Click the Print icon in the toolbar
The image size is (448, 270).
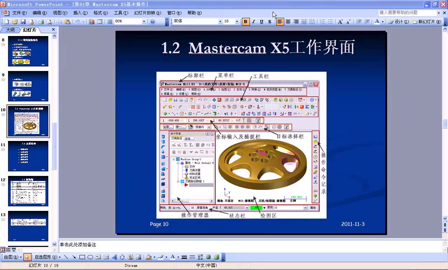pos(41,22)
